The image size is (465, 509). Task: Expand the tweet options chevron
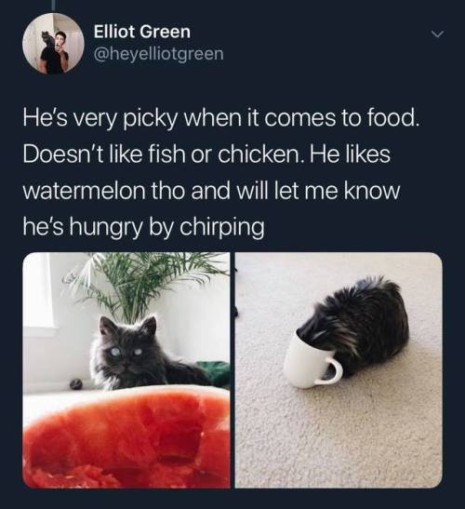437,34
